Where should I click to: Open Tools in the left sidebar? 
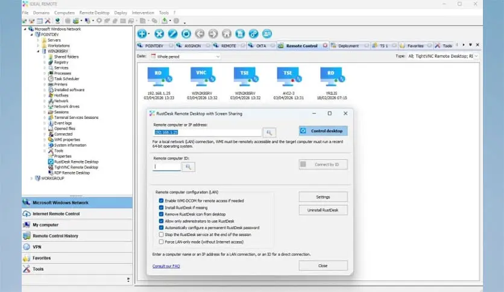click(77, 269)
